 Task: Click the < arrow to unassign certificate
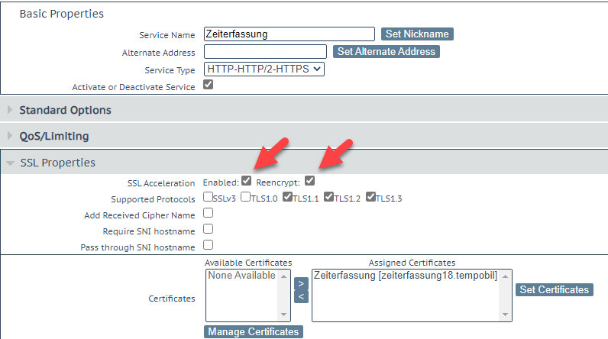pyautogui.click(x=301, y=296)
